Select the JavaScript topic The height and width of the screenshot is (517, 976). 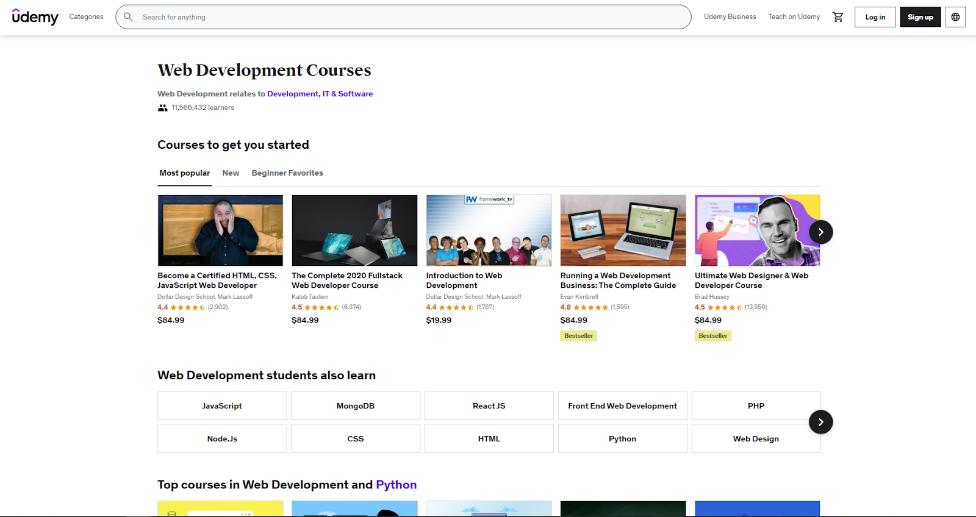[x=222, y=406]
